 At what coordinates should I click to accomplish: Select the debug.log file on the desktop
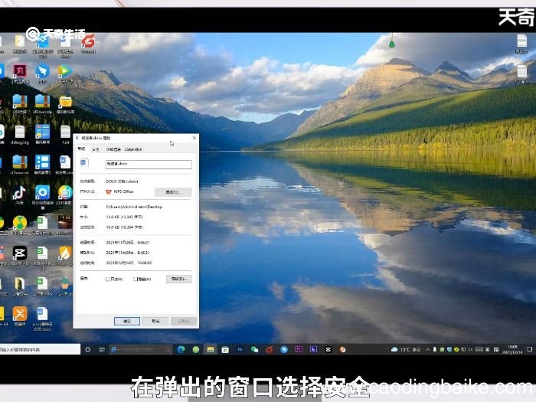(19, 133)
